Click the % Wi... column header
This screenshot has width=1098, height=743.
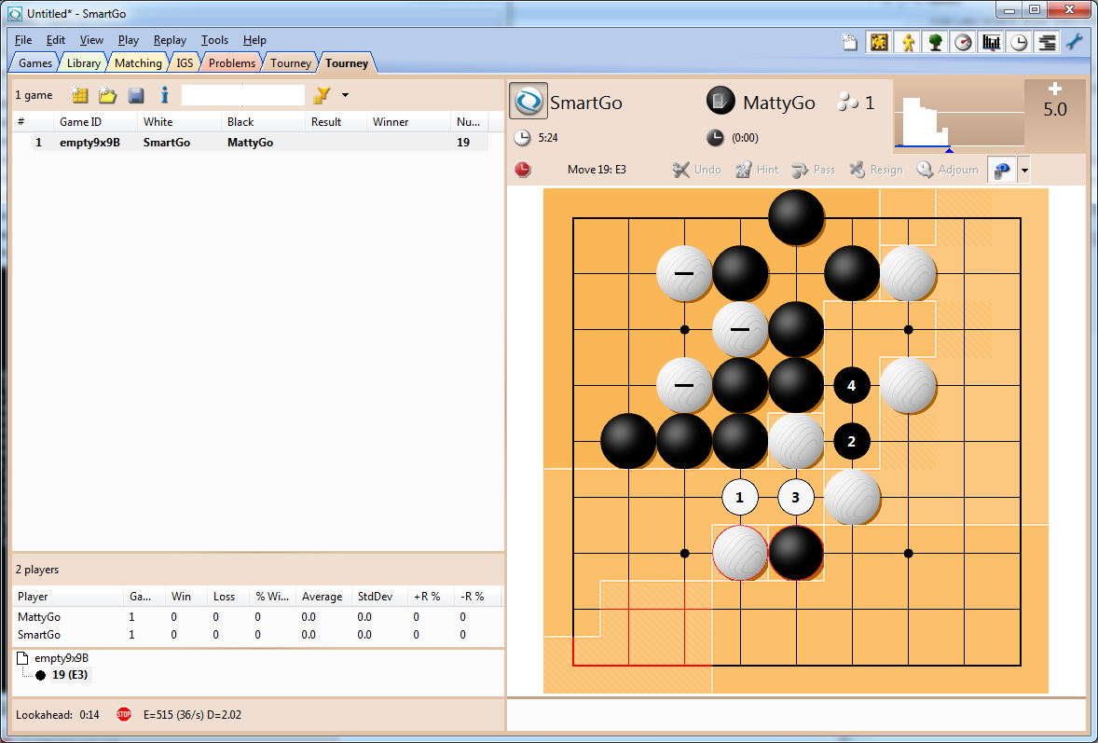[x=271, y=597]
